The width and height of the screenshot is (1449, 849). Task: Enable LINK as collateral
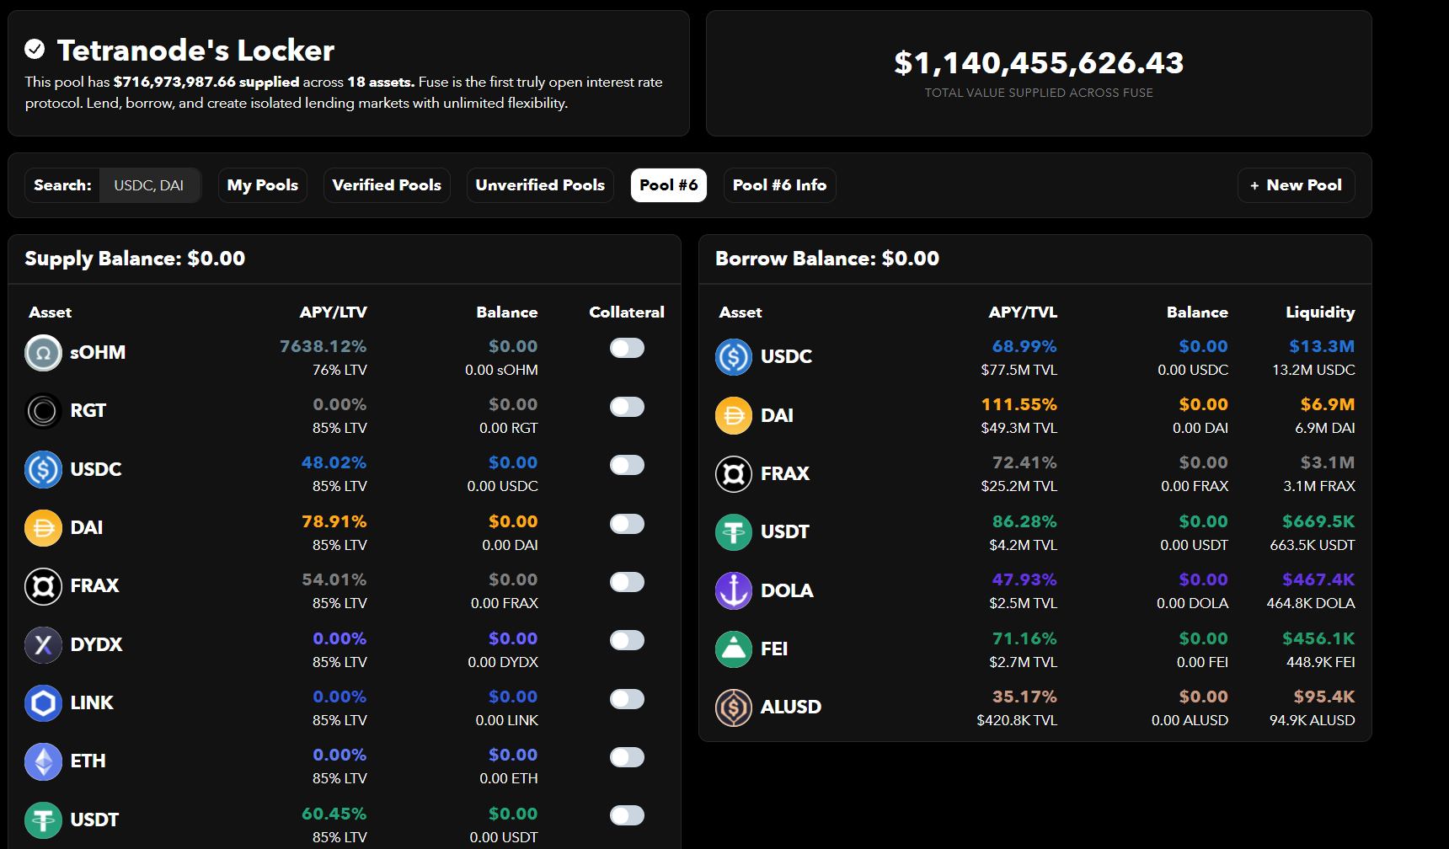point(627,699)
